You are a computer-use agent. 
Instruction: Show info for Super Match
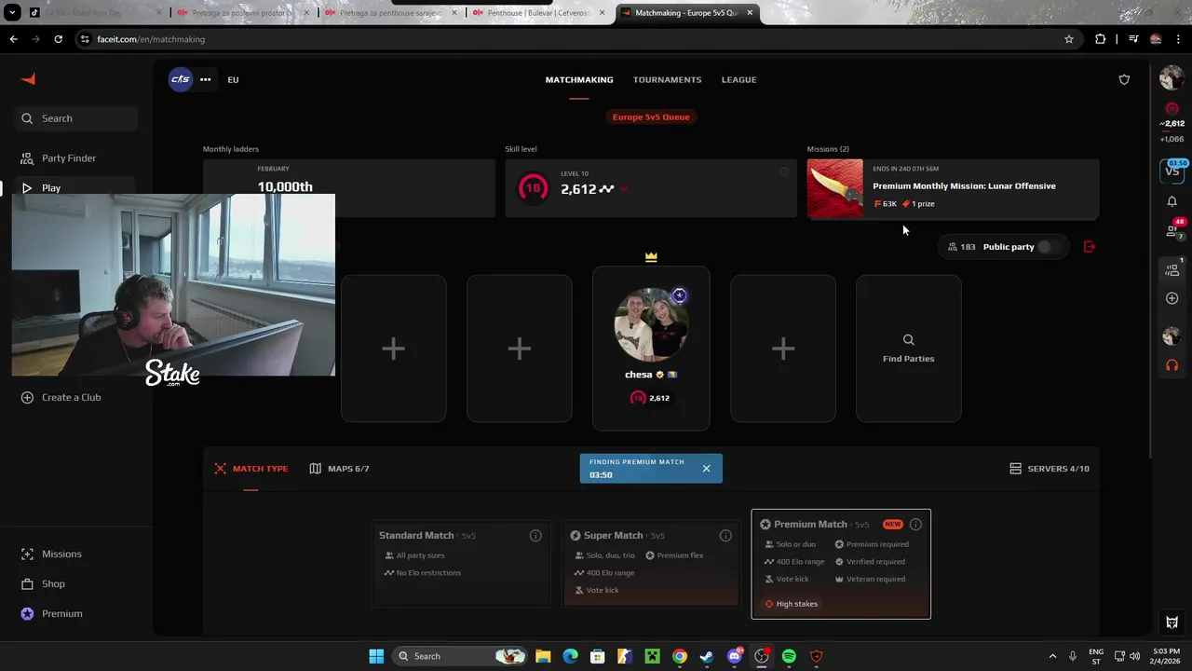click(x=725, y=535)
